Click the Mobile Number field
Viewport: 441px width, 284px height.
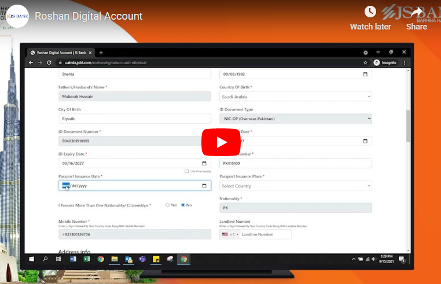135,234
